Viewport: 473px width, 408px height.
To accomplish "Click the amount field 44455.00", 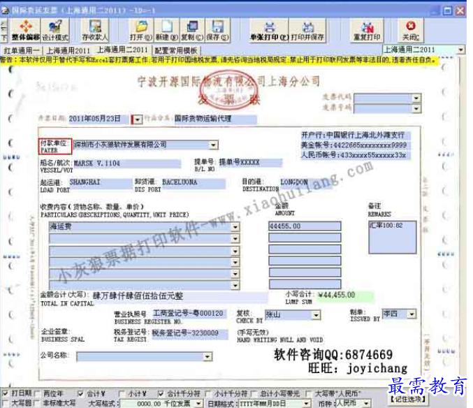I will coord(305,226).
